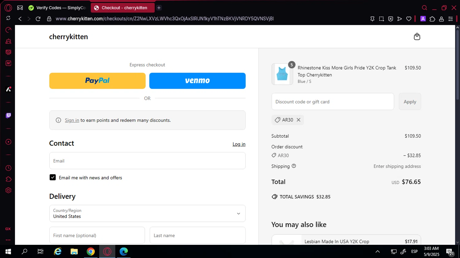The width and height of the screenshot is (460, 258).
Task: Open the GX Corner sidebar icon
Action: click(x=8, y=229)
